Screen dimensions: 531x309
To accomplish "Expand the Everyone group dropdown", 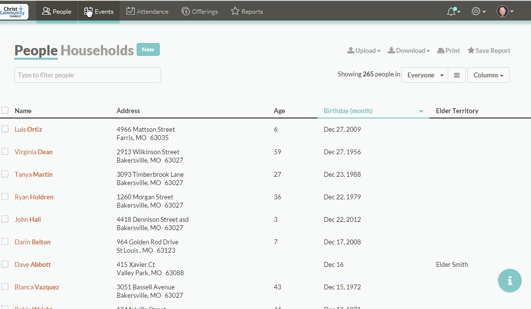I will (x=424, y=75).
